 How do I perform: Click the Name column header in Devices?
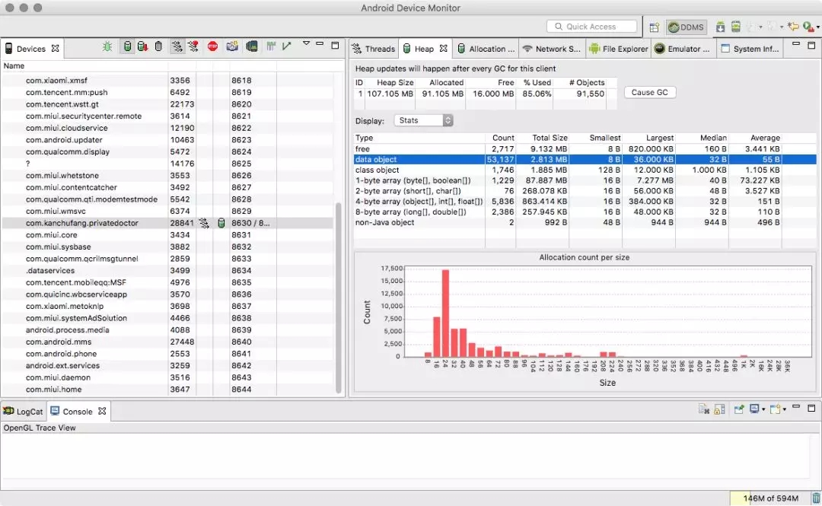pos(84,66)
